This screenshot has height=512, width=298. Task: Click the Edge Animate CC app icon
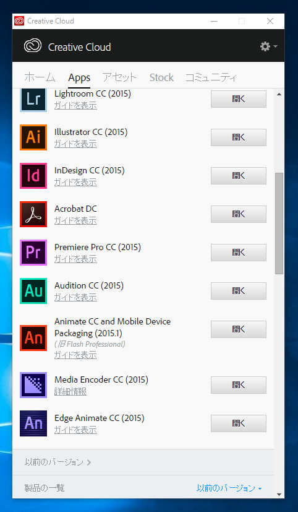click(x=33, y=423)
